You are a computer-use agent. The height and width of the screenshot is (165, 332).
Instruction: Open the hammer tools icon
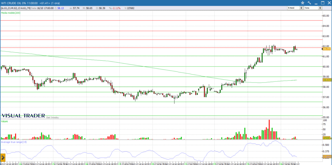point(309,3)
